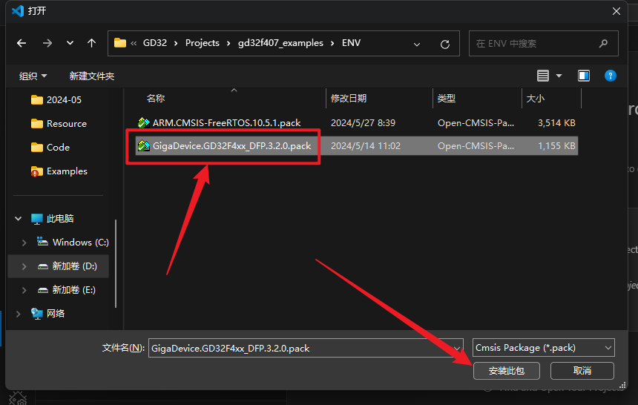The image size is (638, 405).
Task: Open the file name combo box dropdown
Action: click(x=457, y=349)
